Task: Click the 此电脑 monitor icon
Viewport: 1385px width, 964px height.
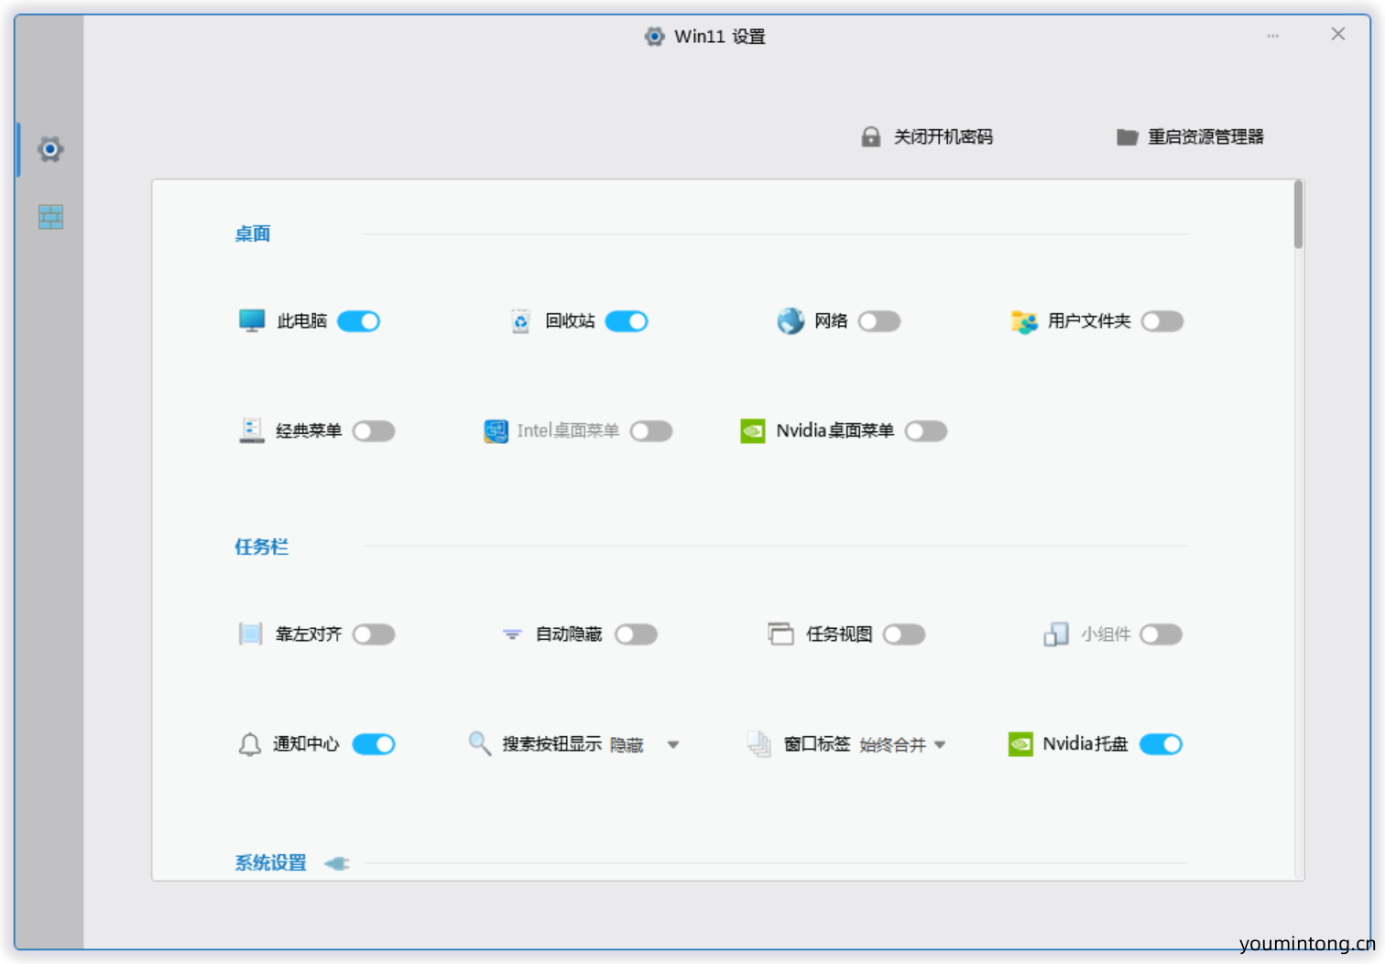Action: [252, 320]
